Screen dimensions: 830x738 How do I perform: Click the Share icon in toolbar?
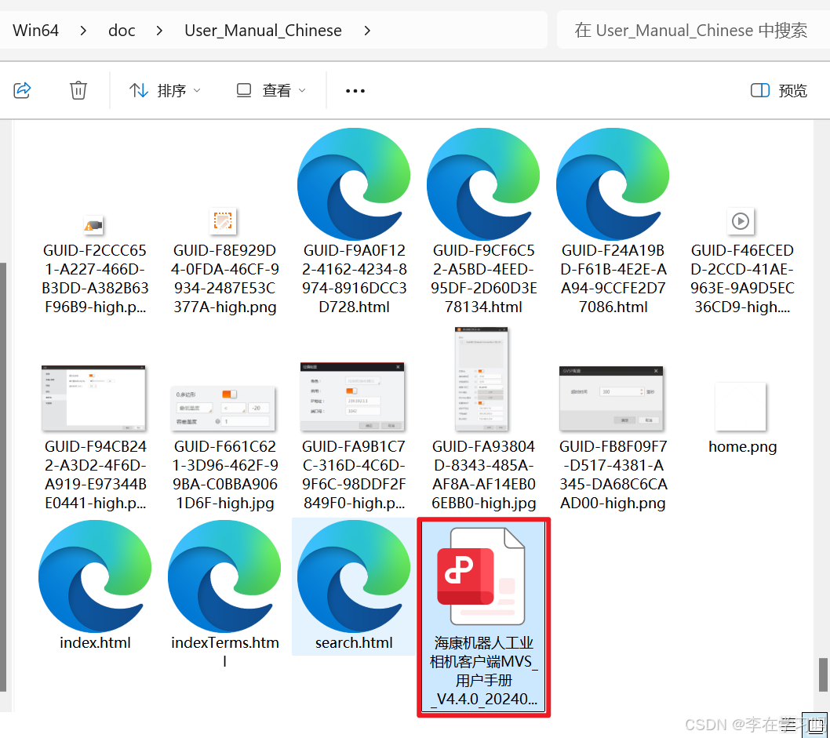coord(22,90)
